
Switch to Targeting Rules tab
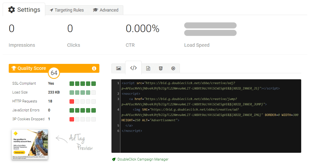pos(67,10)
